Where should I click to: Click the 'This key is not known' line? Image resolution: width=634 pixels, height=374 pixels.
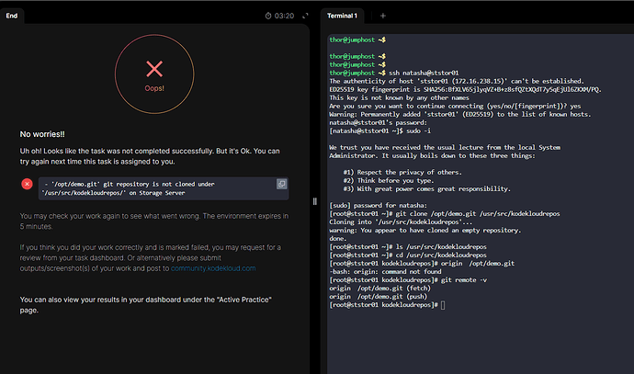[400, 97]
